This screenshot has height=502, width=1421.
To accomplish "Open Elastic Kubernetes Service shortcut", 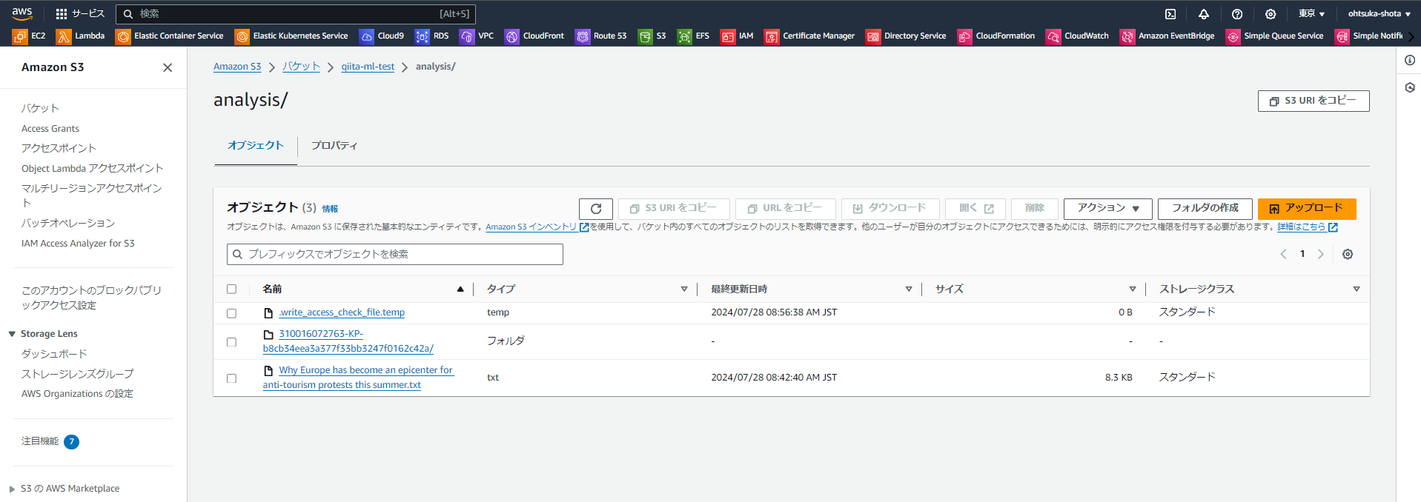I will coord(291,36).
